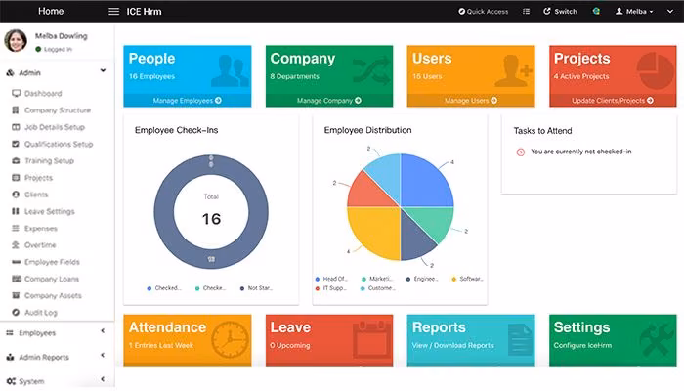Toggle the hamburger menu icon beside ICE Hrm
The image size is (684, 391).
pyautogui.click(x=114, y=12)
